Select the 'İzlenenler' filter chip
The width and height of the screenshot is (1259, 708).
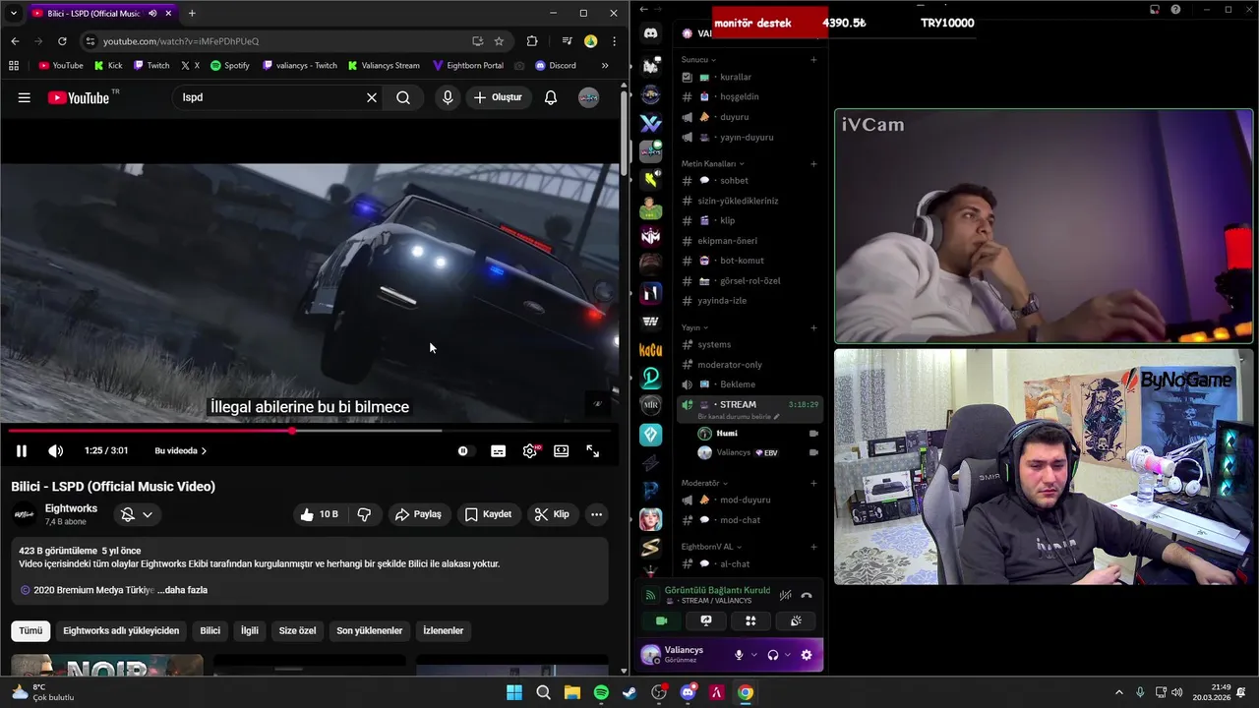(x=444, y=630)
